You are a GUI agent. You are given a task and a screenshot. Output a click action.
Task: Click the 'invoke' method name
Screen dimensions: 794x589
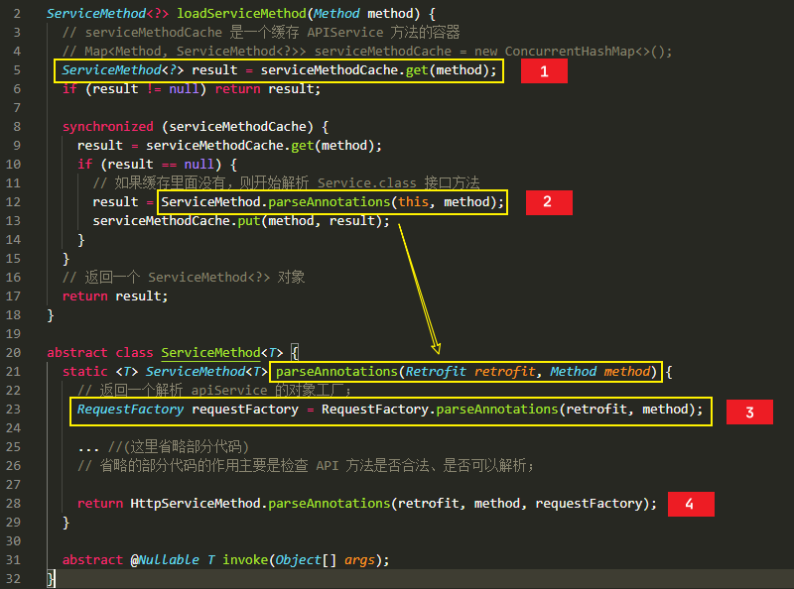pyautogui.click(x=245, y=560)
